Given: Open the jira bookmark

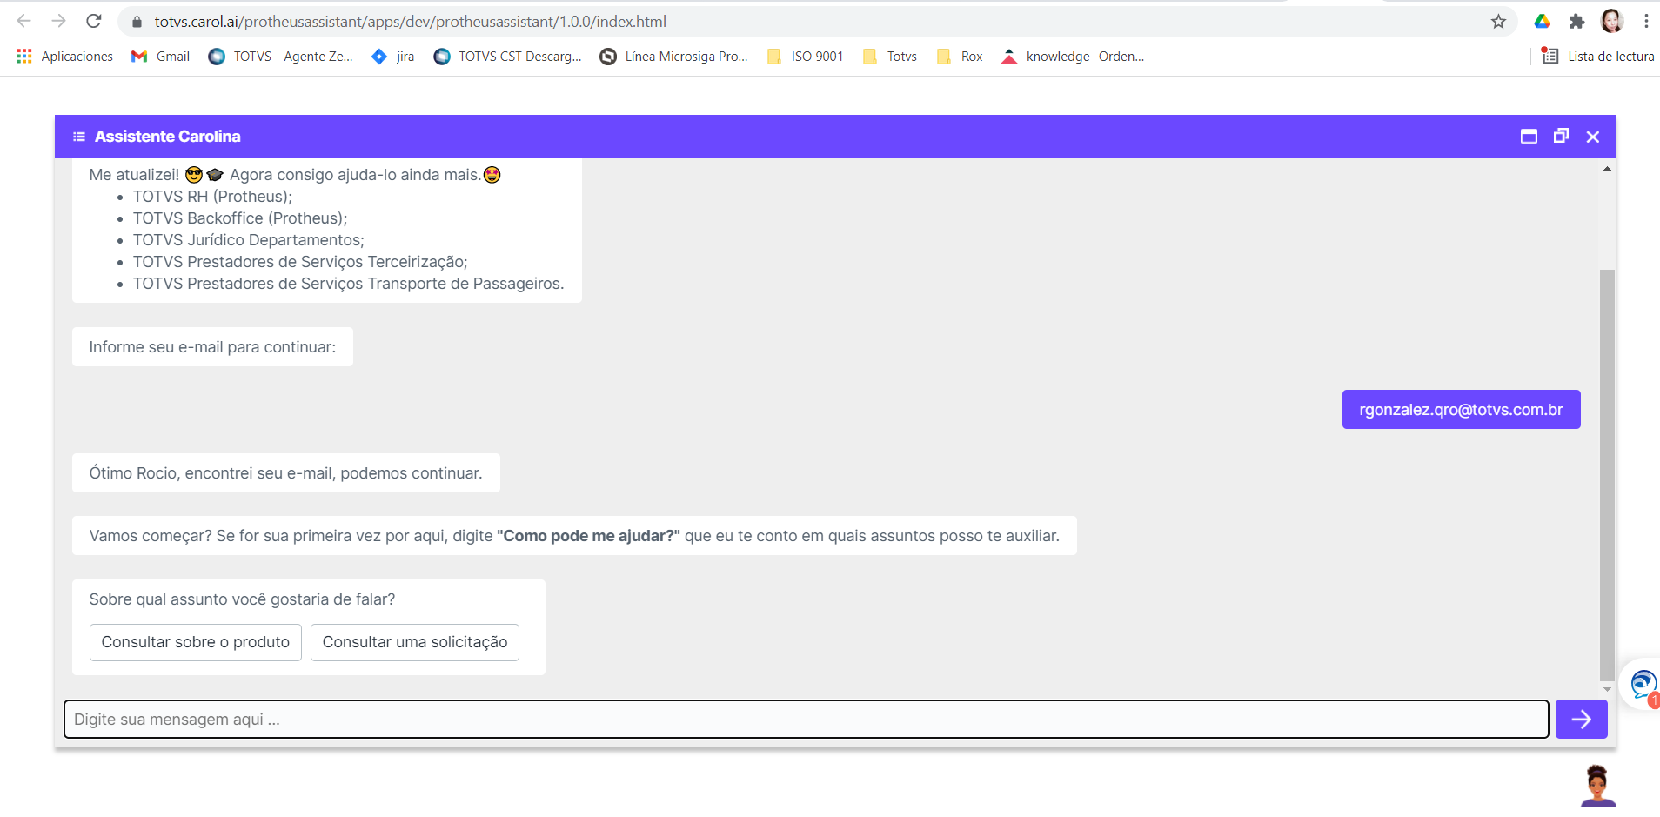Looking at the screenshot, I should pos(392,57).
